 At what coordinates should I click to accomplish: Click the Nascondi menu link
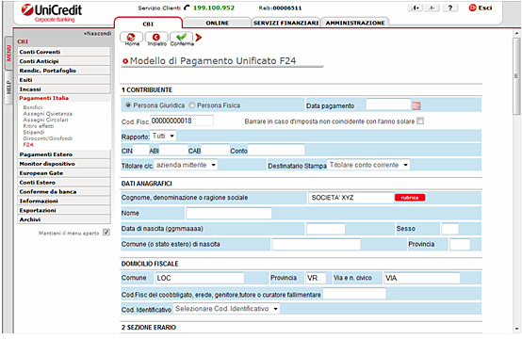click(x=97, y=33)
